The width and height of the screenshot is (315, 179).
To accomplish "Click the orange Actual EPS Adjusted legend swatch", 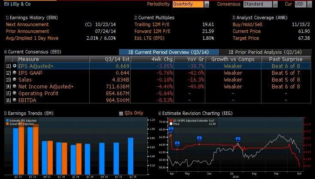I will pos(7,124).
